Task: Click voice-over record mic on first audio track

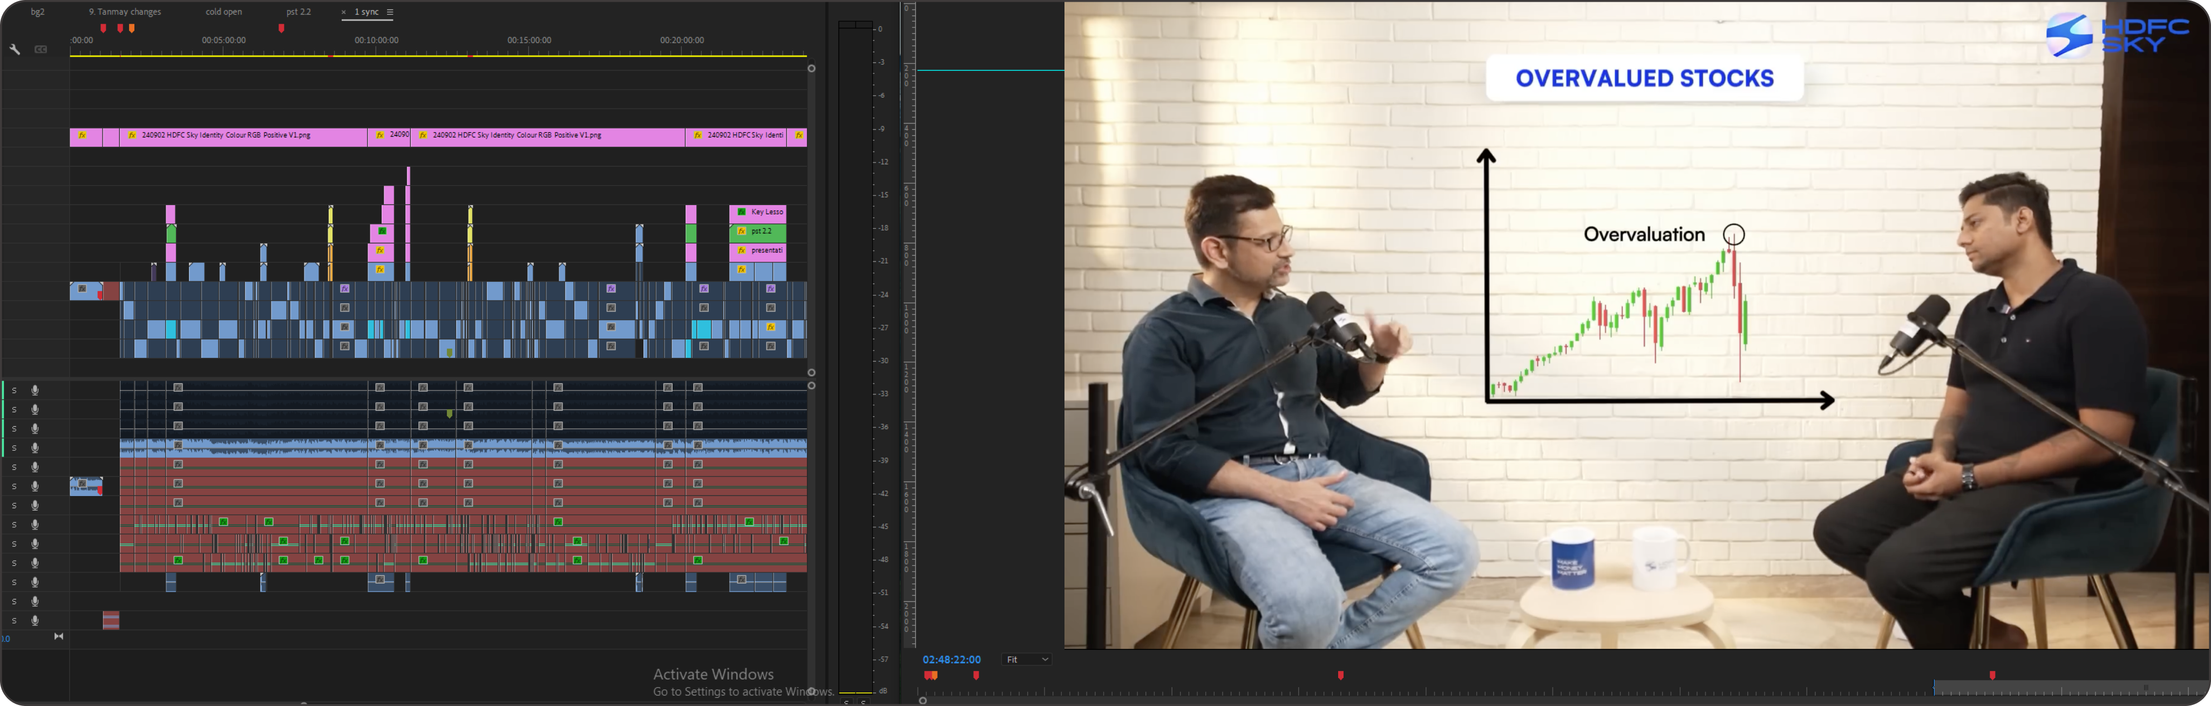Action: point(35,390)
